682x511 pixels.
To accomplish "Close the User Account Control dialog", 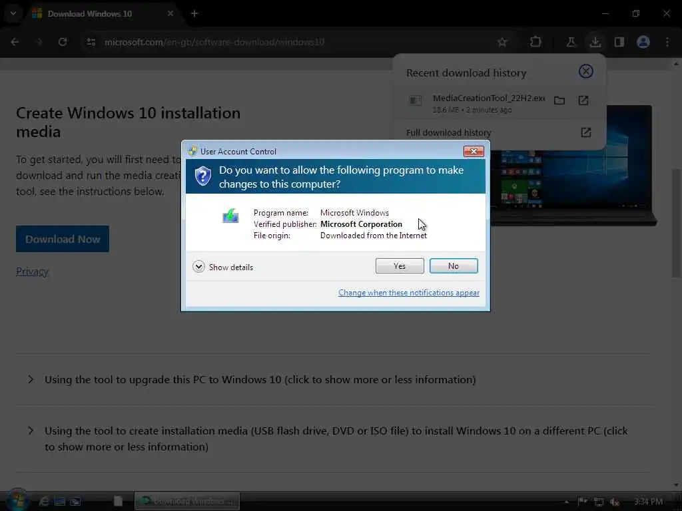I will 474,151.
